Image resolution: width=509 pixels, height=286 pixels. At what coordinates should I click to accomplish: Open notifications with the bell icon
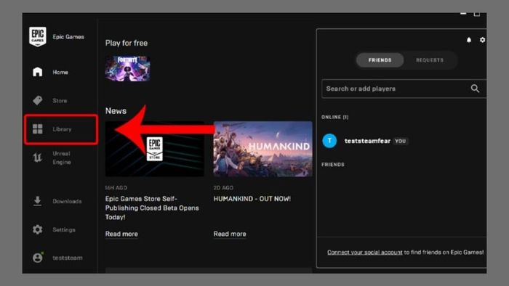tap(469, 40)
